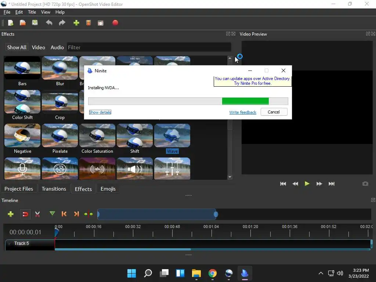Viewport: 376px width, 282px height.
Task: Switch to Project Files tab
Action: tap(19, 189)
